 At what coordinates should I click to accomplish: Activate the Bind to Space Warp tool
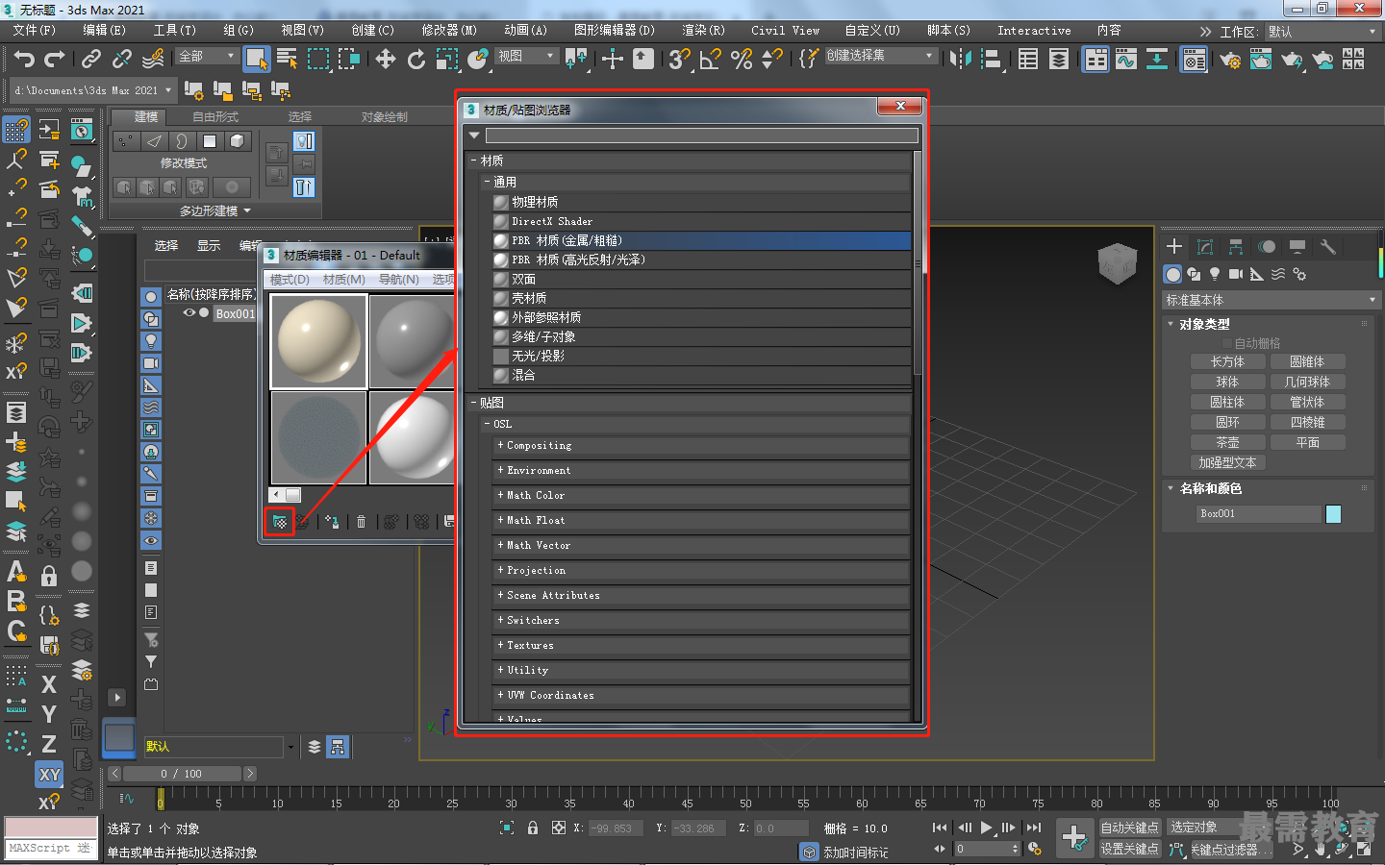pyautogui.click(x=153, y=60)
